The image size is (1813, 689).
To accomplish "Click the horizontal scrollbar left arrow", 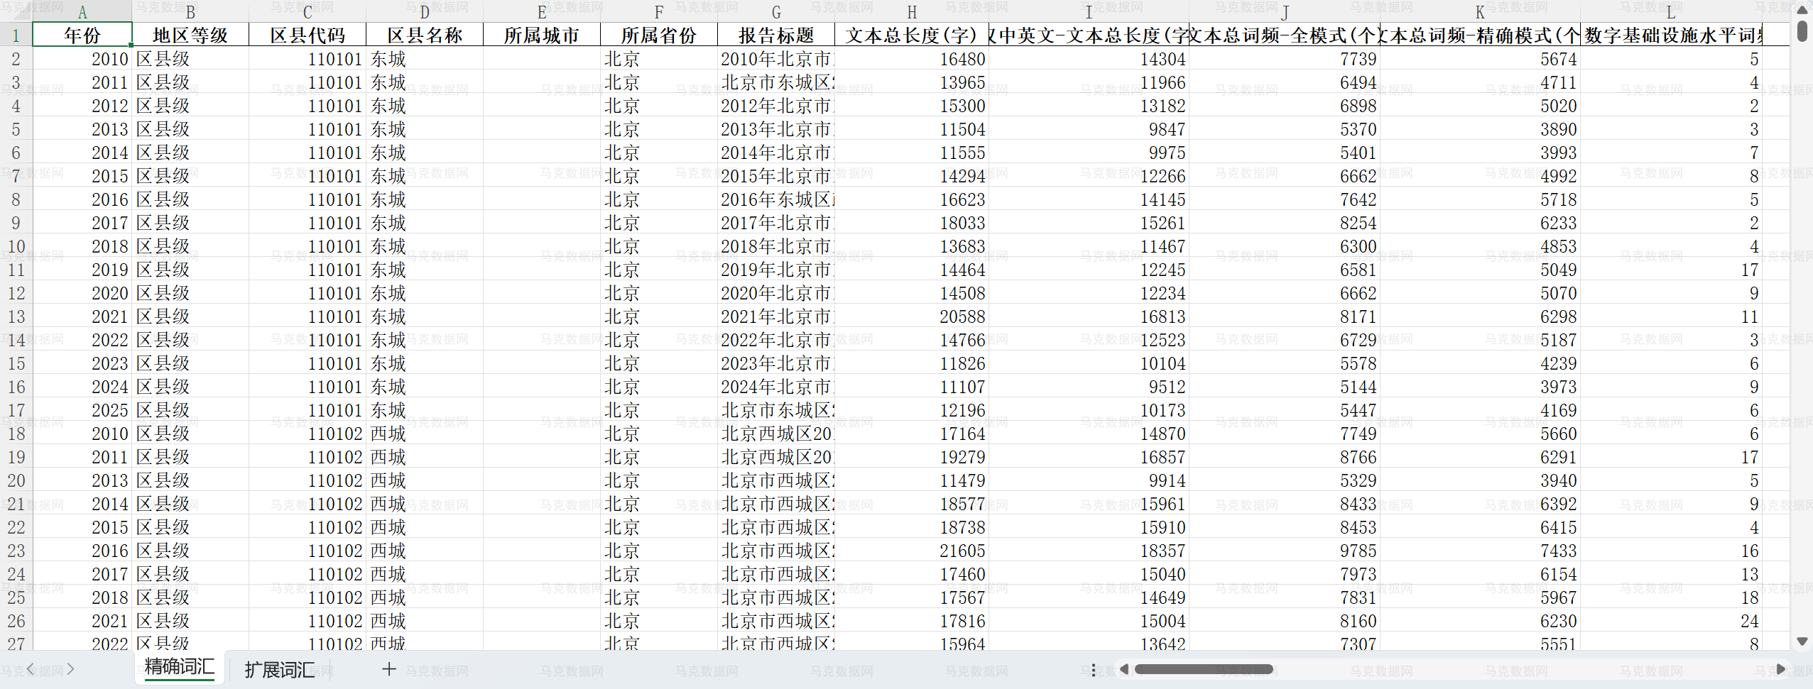I will coord(1123,668).
